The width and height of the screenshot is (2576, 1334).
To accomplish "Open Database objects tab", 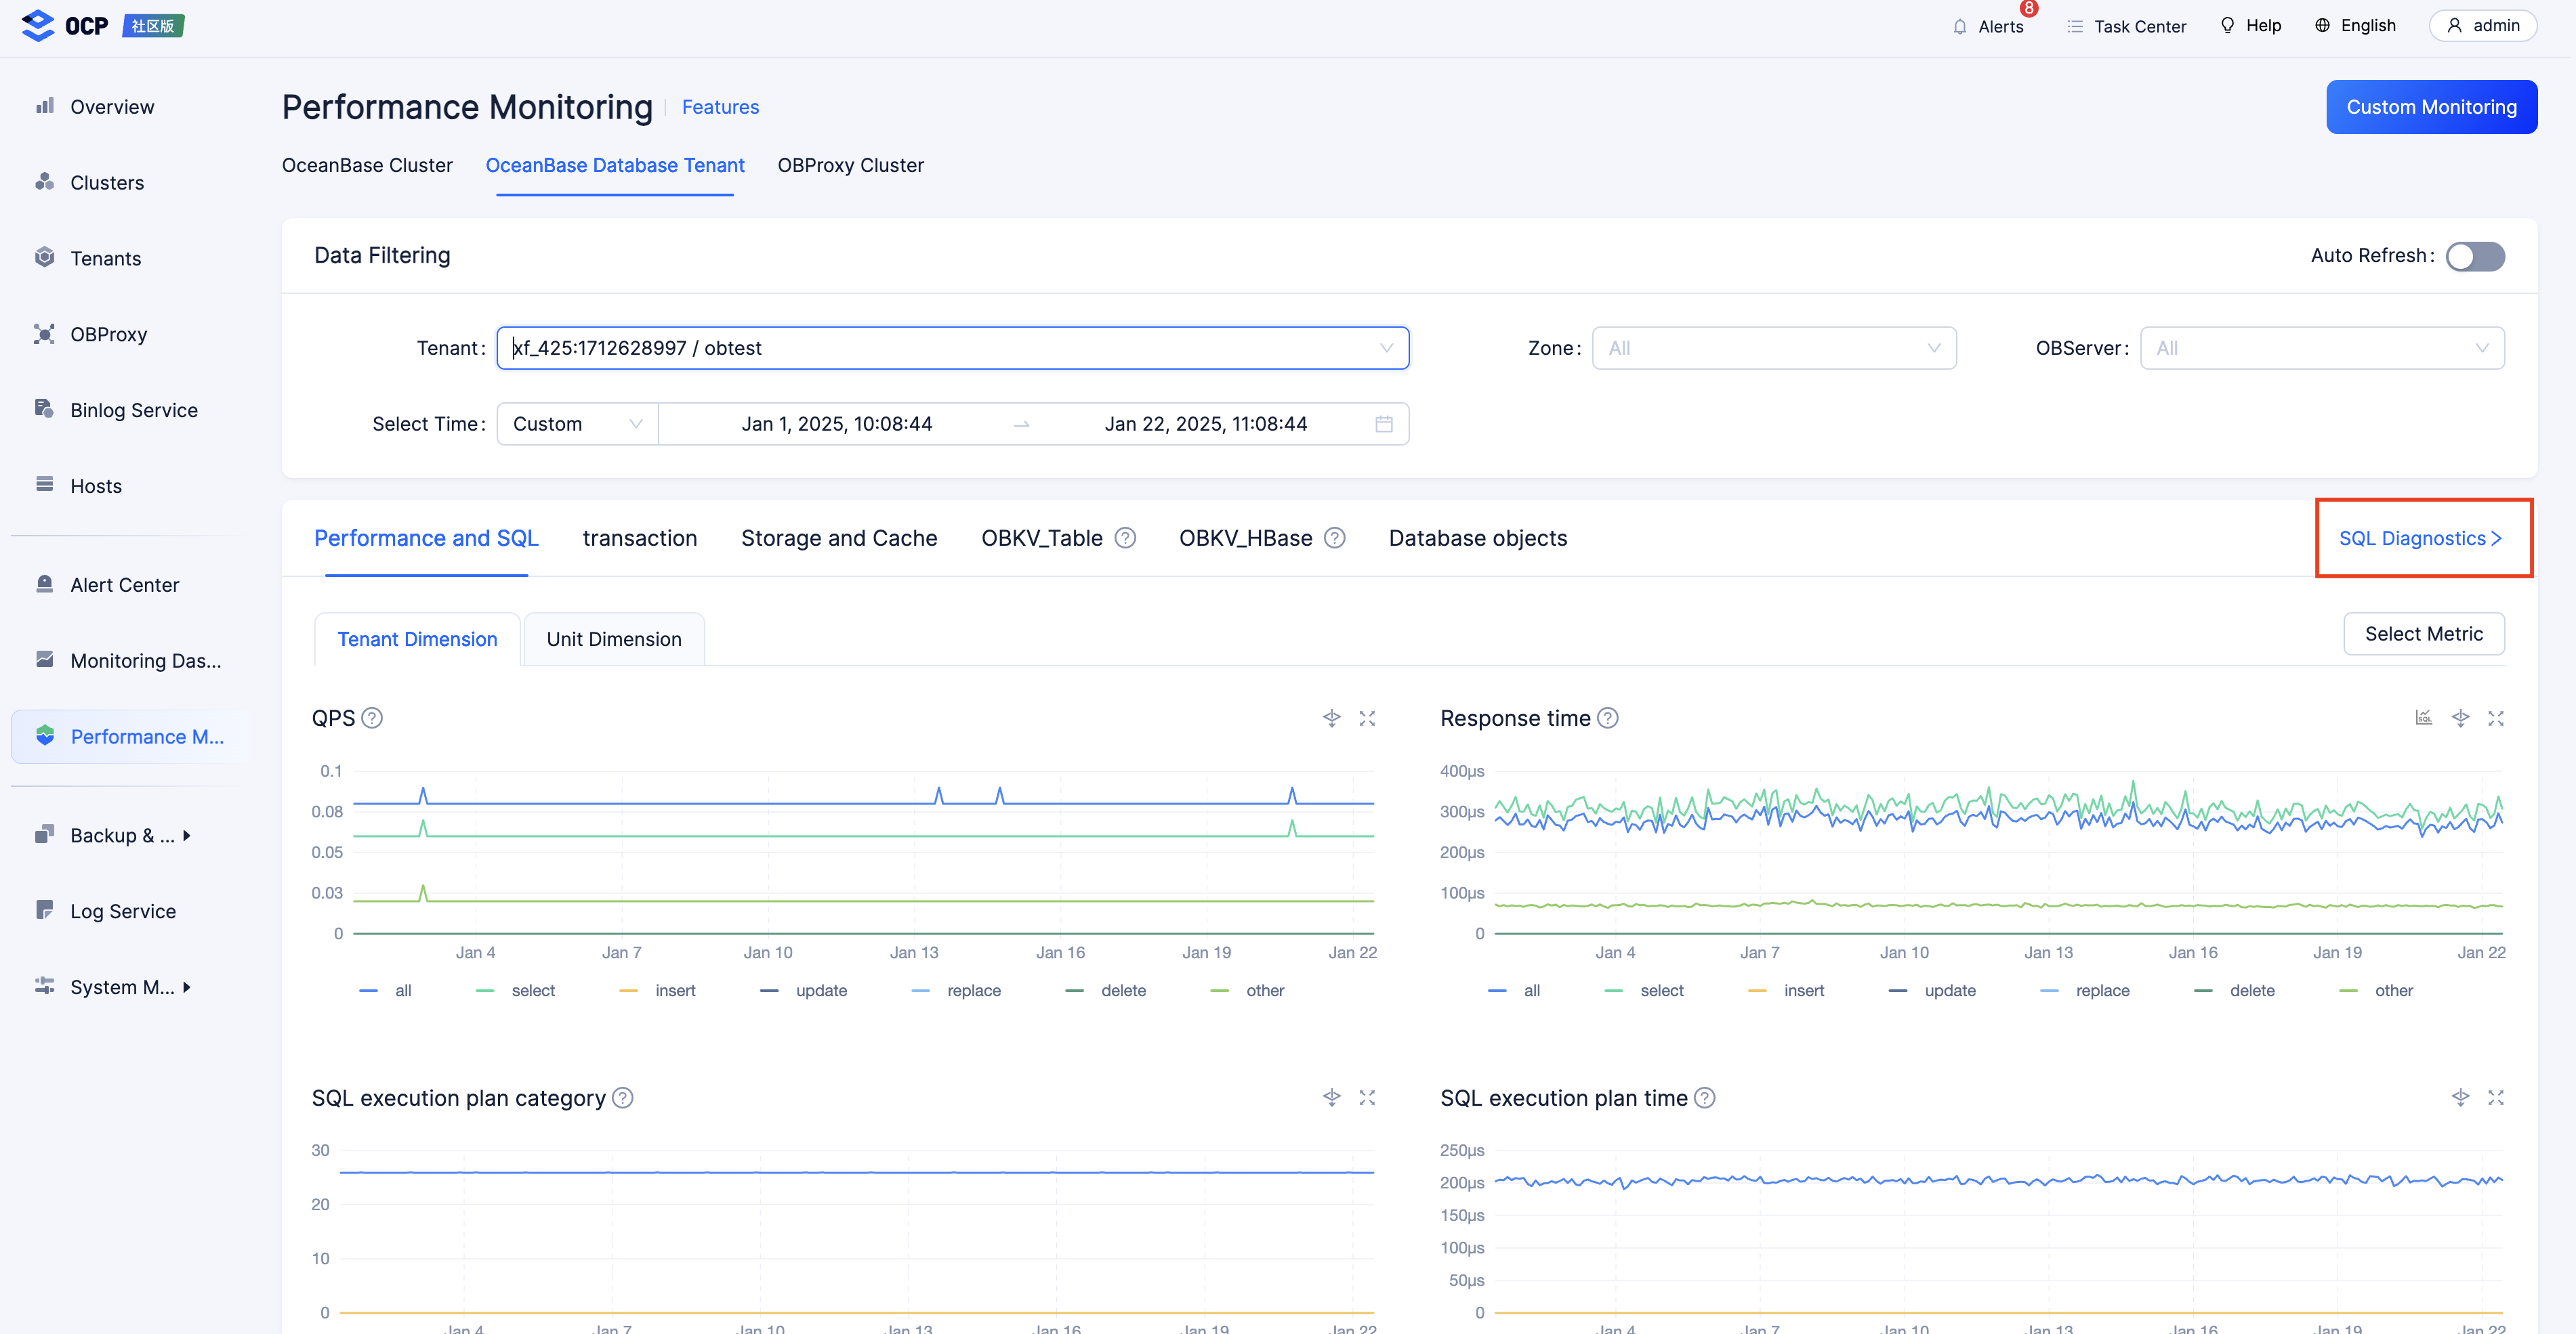I will pyautogui.click(x=1478, y=538).
